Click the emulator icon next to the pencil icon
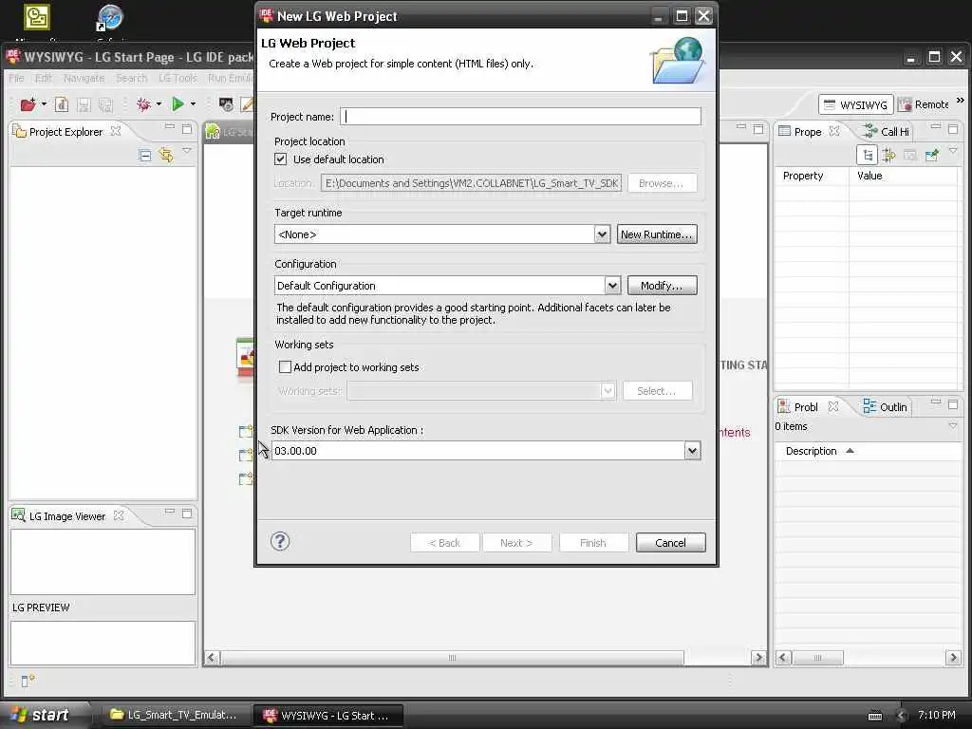The height and width of the screenshot is (729, 972). (x=226, y=104)
